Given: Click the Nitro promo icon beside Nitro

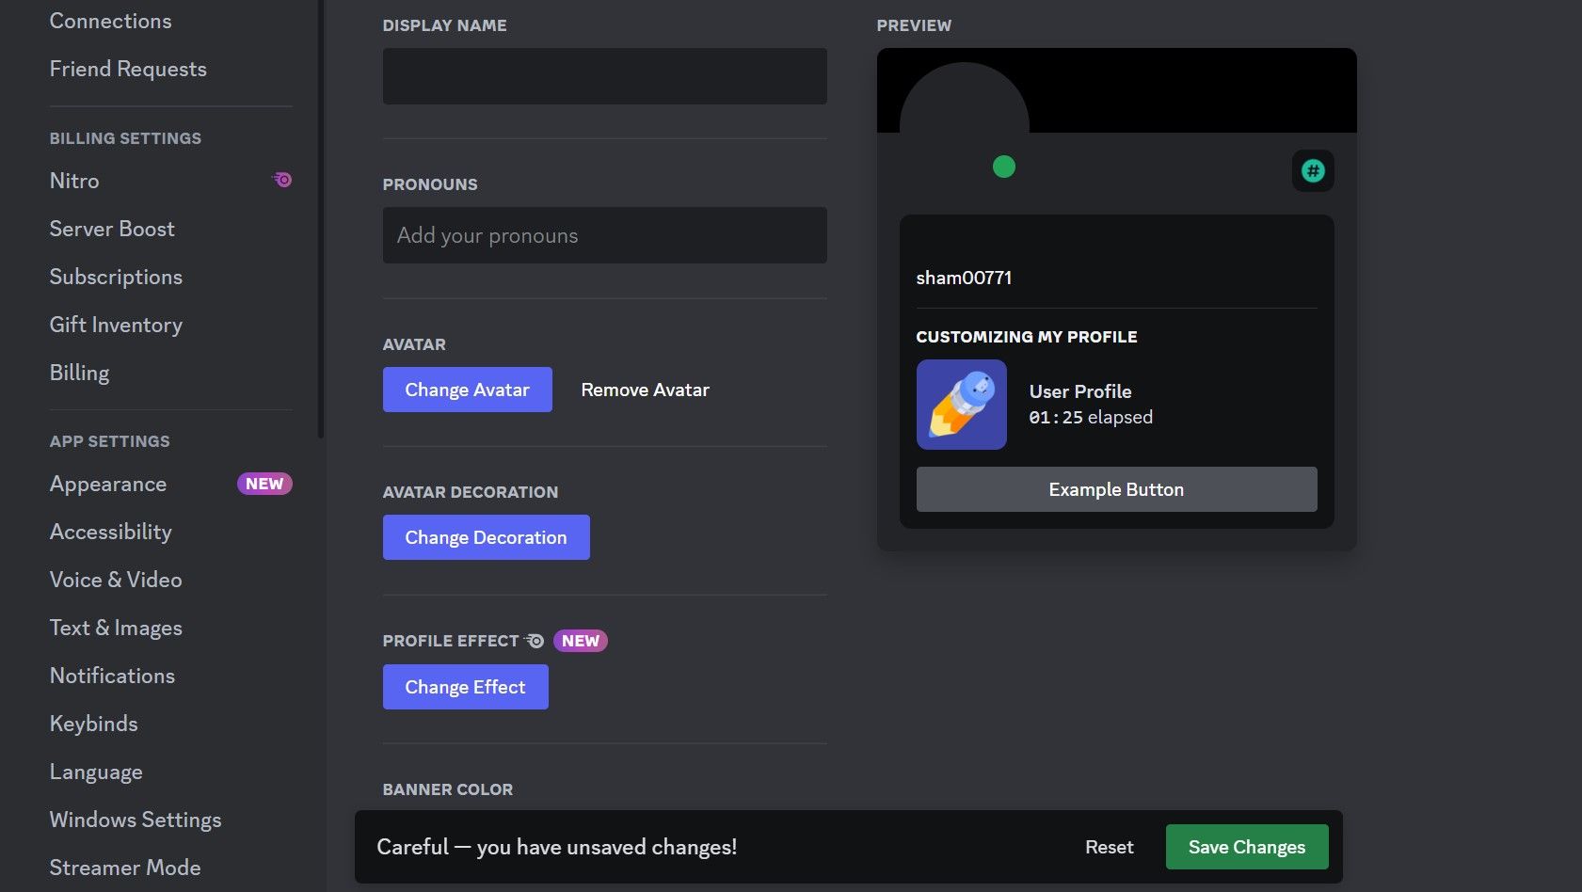Looking at the screenshot, I should click(x=281, y=179).
